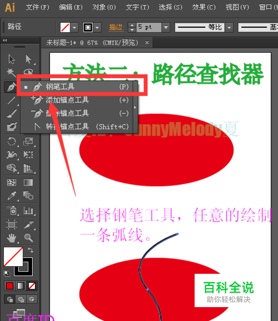Viewport: 278px width, 321px height.
Task: Open the 描边 stroke panel link
Action: 117,27
